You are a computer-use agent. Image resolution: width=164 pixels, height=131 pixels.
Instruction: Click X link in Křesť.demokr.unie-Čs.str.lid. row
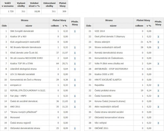(x=75, y=53)
